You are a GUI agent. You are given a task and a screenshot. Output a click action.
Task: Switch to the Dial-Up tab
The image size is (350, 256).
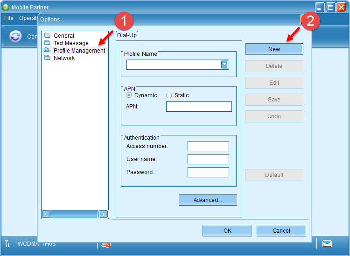click(127, 35)
